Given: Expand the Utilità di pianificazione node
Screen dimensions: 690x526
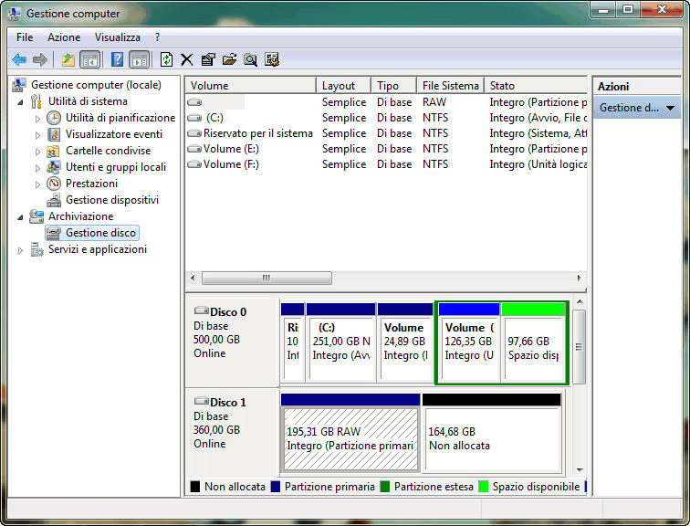Looking at the screenshot, I should coord(37,118).
